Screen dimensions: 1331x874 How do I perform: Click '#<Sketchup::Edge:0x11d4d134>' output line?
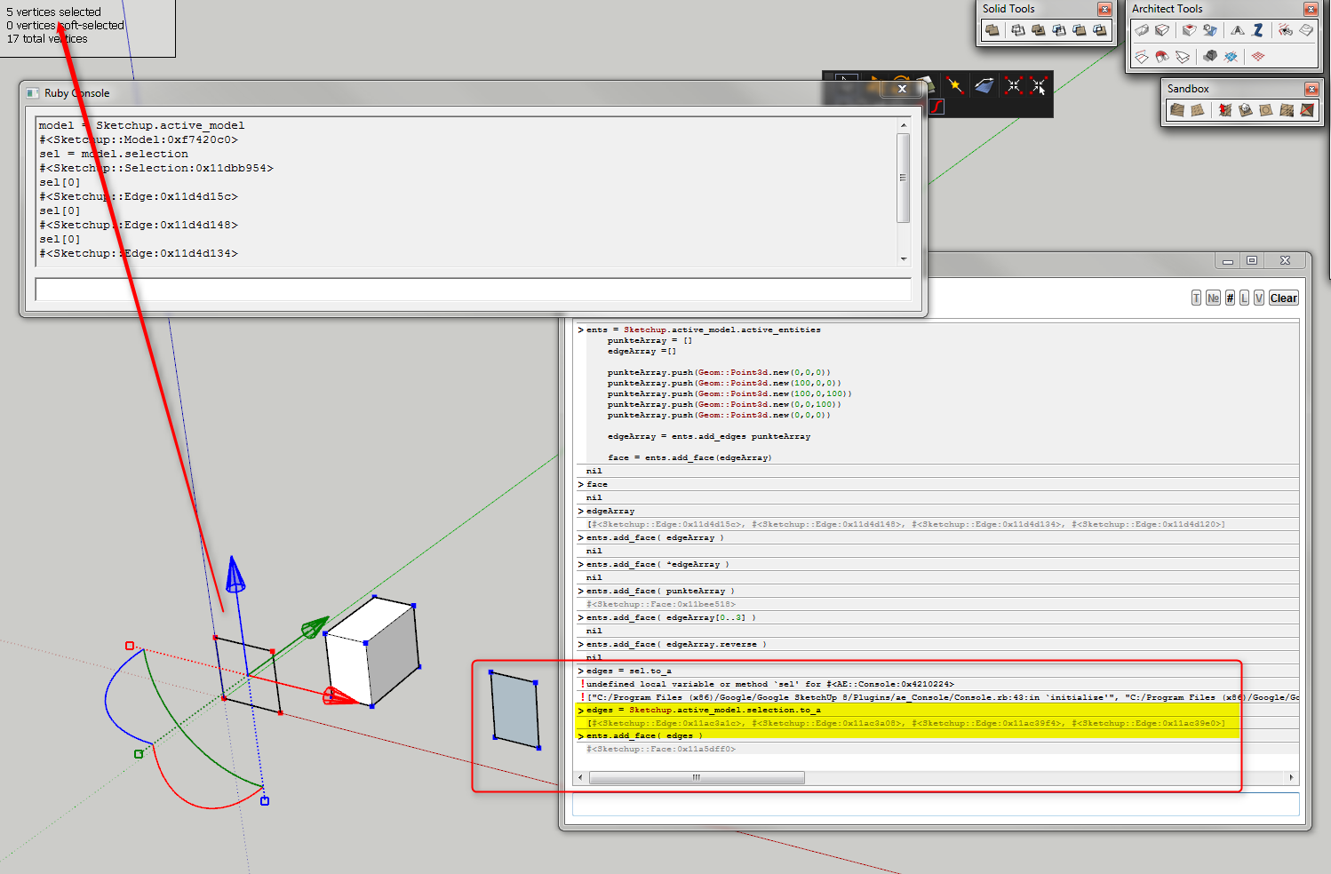[x=138, y=253]
